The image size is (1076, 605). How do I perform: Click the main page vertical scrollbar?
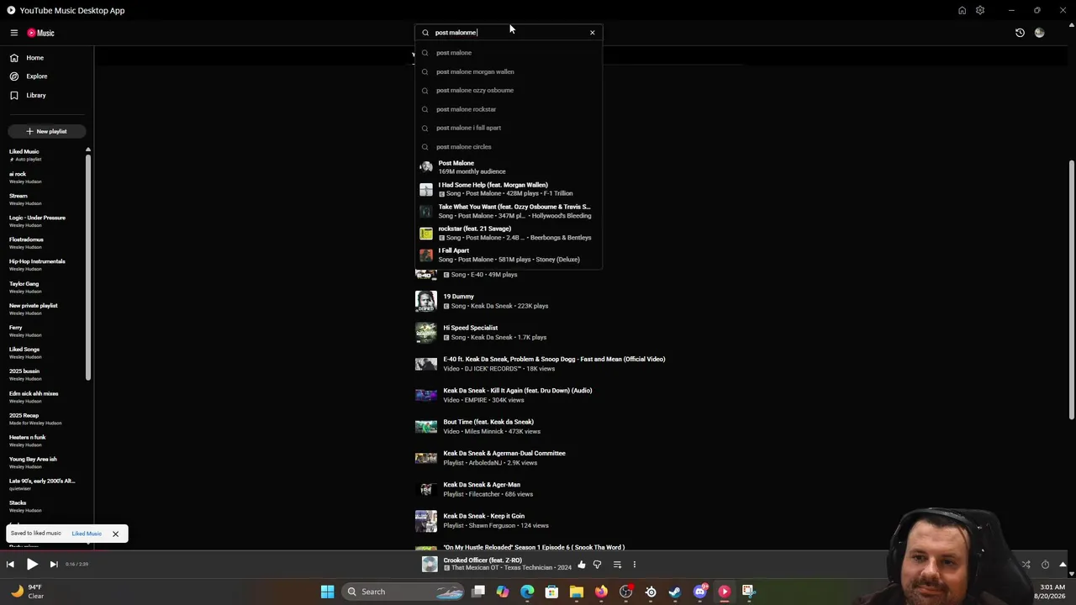tap(1071, 290)
